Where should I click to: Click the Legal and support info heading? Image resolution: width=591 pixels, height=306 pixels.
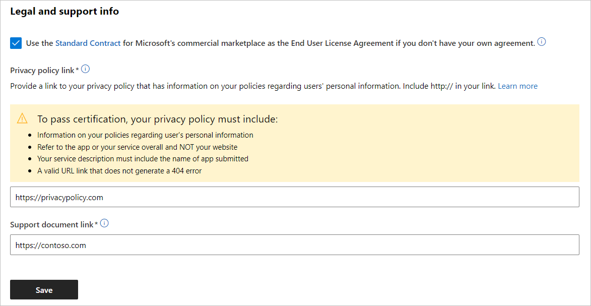pos(64,11)
